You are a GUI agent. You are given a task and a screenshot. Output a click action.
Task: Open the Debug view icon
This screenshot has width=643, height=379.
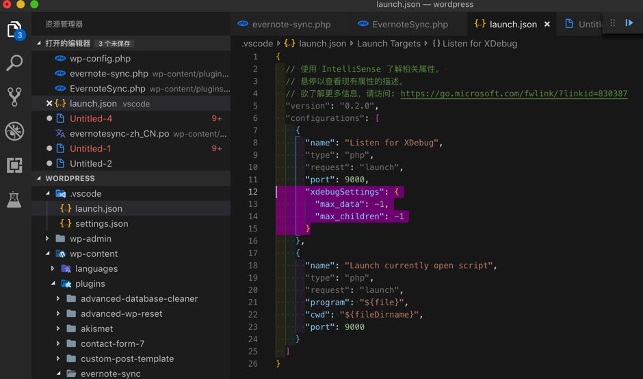(x=14, y=130)
